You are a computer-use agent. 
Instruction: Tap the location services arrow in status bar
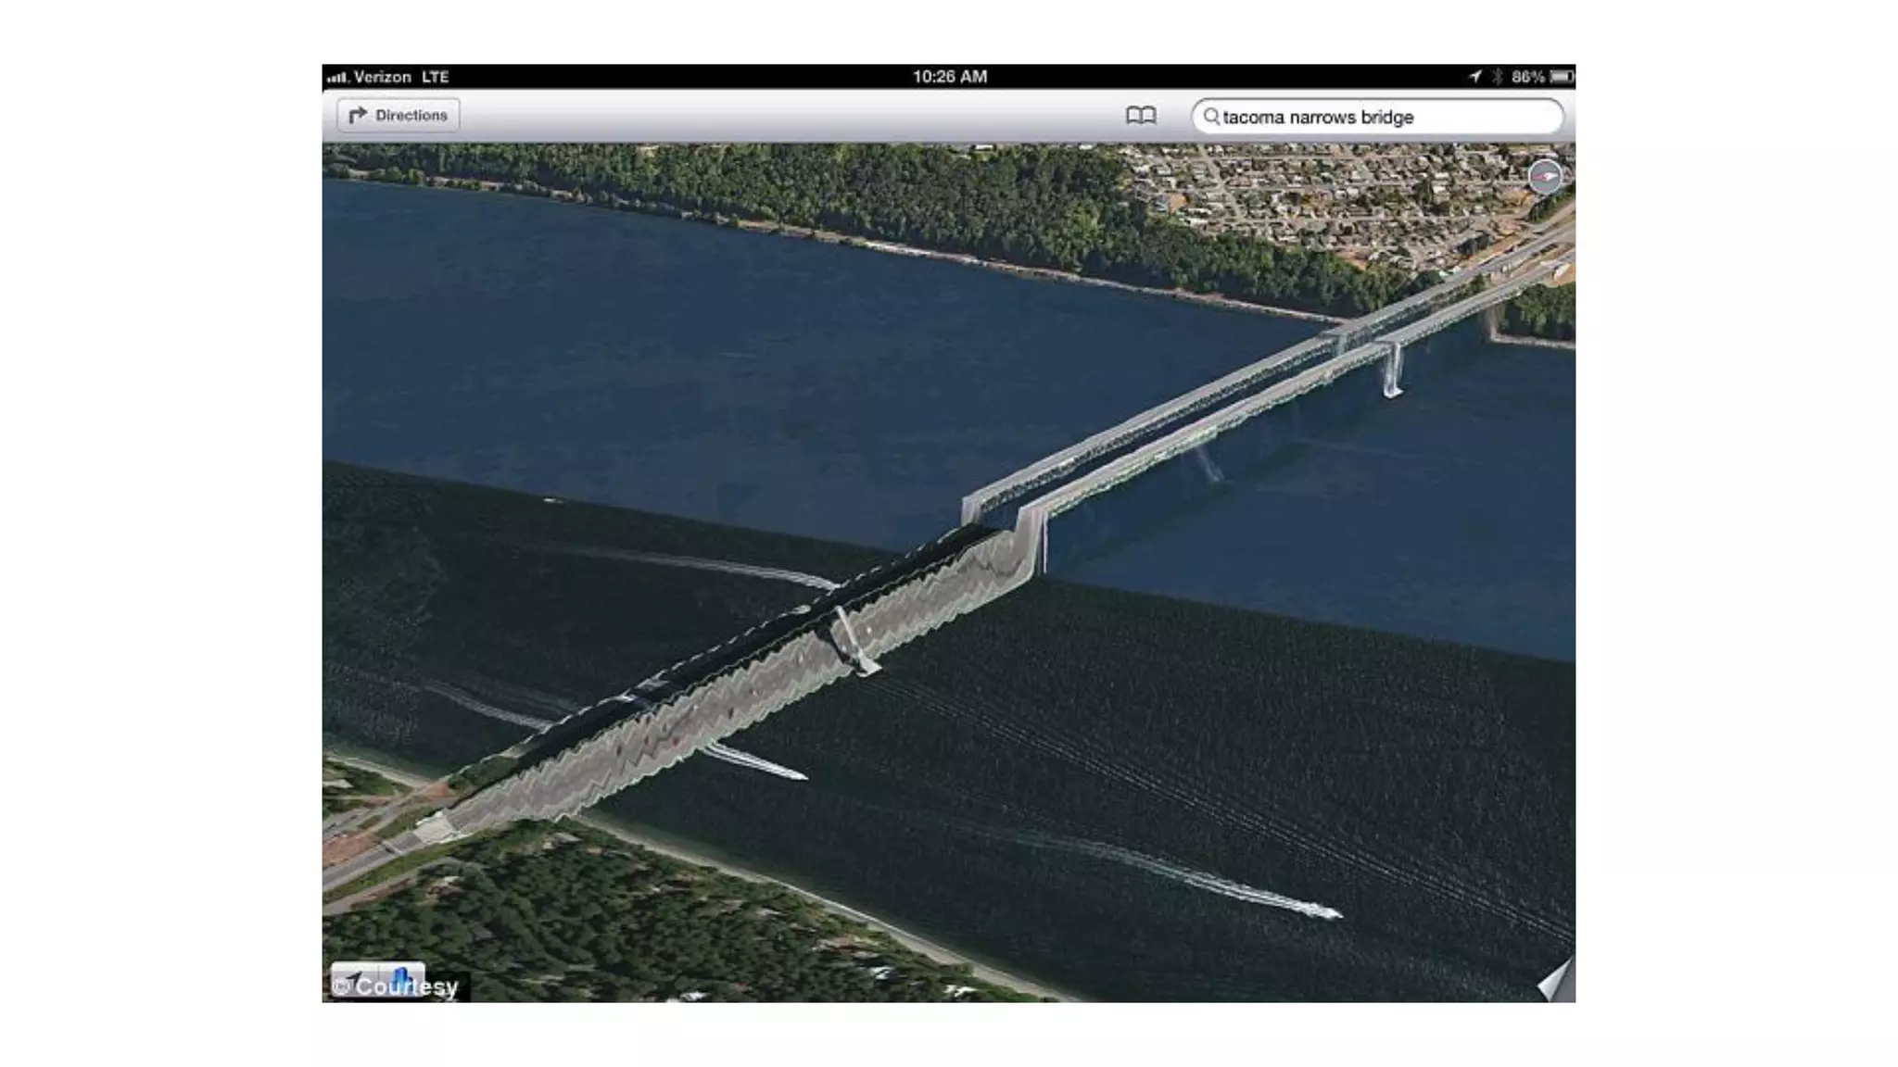(x=1475, y=77)
